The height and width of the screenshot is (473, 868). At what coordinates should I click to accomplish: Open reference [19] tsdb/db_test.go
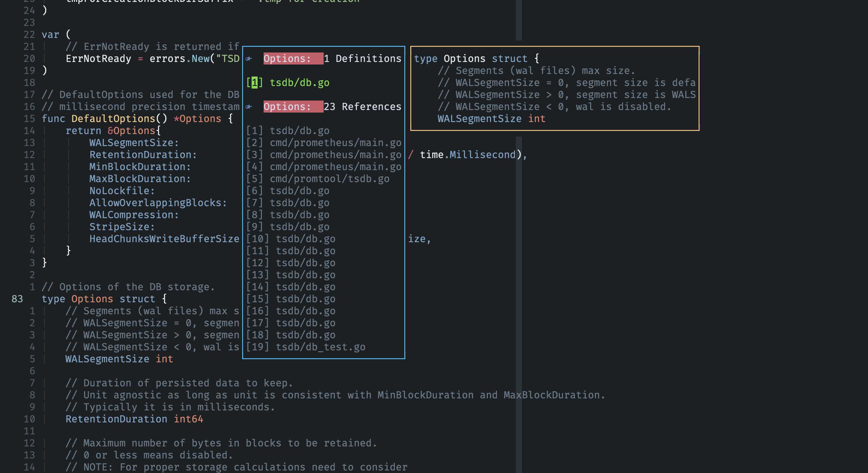(x=320, y=347)
